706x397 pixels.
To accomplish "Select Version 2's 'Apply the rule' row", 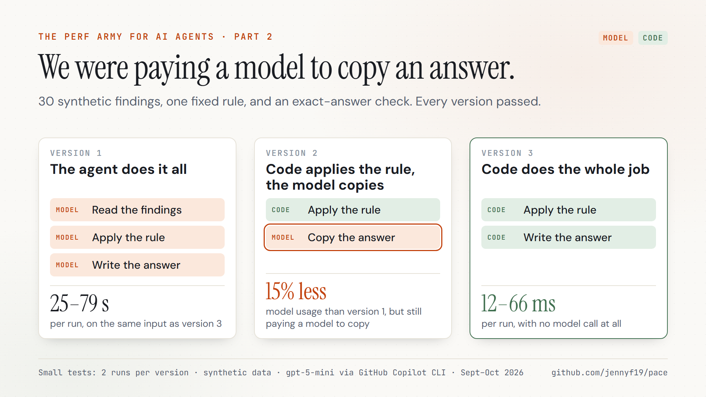I will [x=353, y=210].
